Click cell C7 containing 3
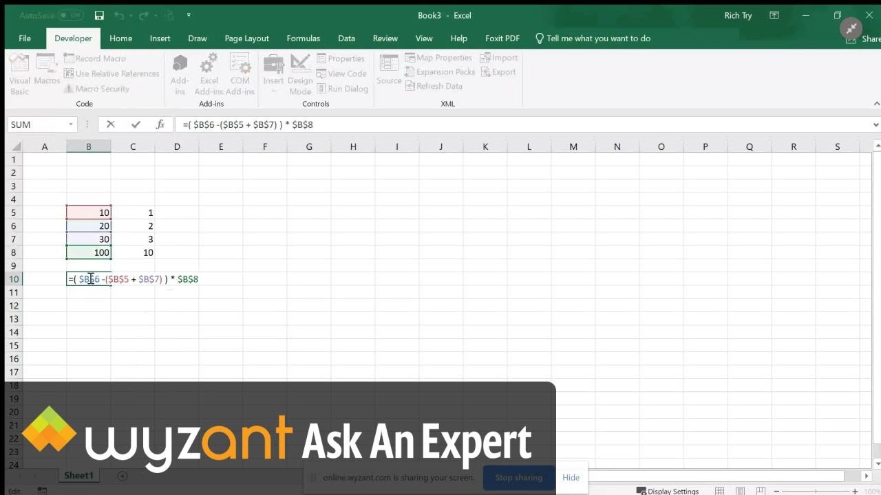 click(x=133, y=239)
